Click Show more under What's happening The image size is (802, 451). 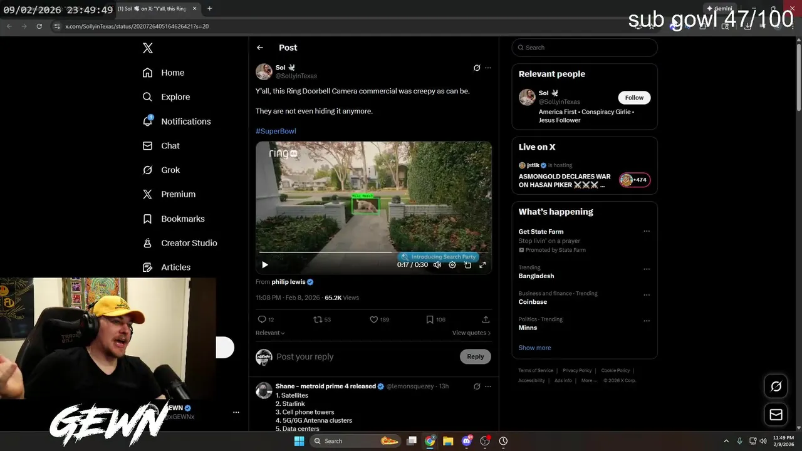point(534,348)
